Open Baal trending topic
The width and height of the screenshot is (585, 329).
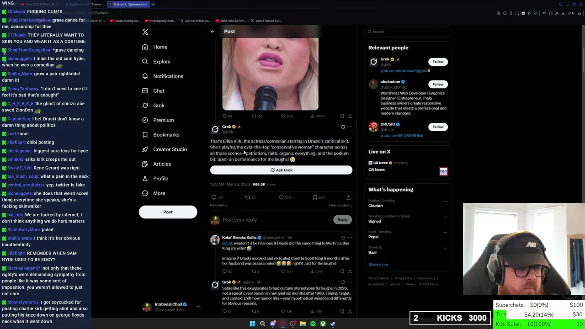point(372,252)
